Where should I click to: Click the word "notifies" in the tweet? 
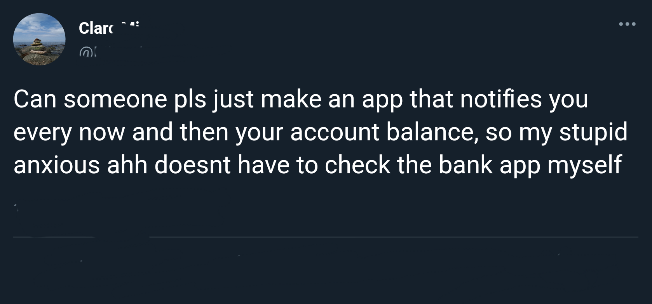(500, 99)
